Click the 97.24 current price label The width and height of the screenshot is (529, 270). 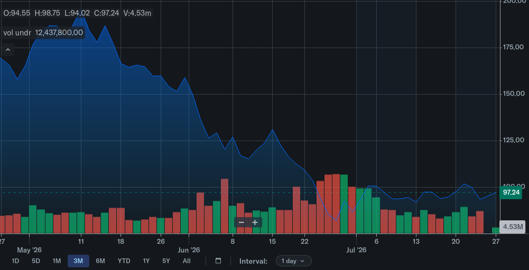click(x=511, y=192)
